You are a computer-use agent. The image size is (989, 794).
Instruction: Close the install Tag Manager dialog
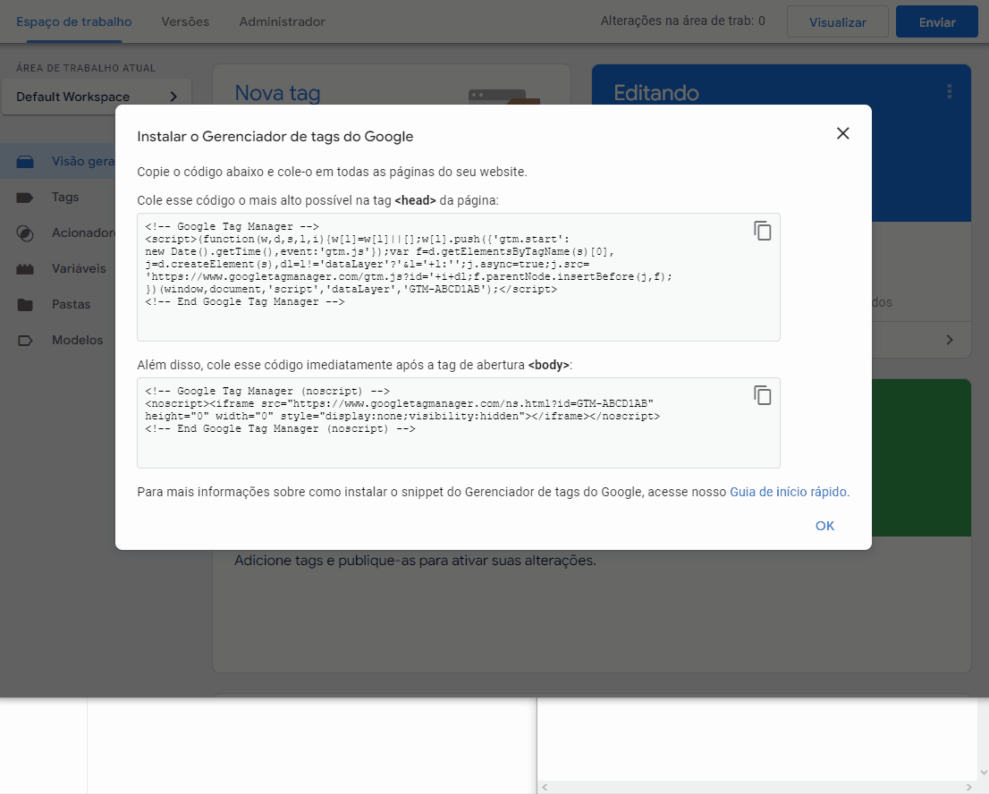[x=842, y=133]
